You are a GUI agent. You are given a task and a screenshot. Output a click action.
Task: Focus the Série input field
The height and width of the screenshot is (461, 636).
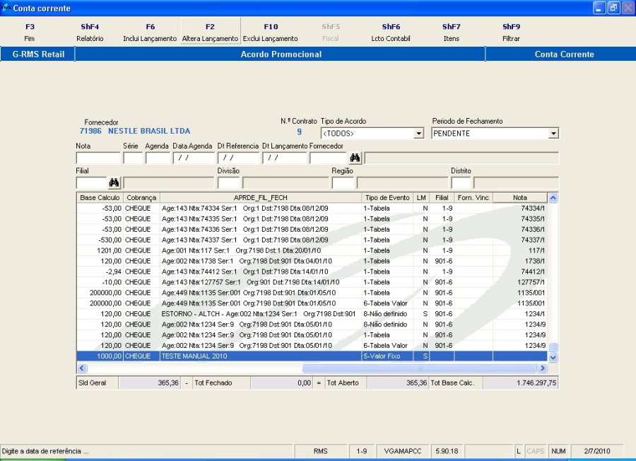click(x=133, y=158)
